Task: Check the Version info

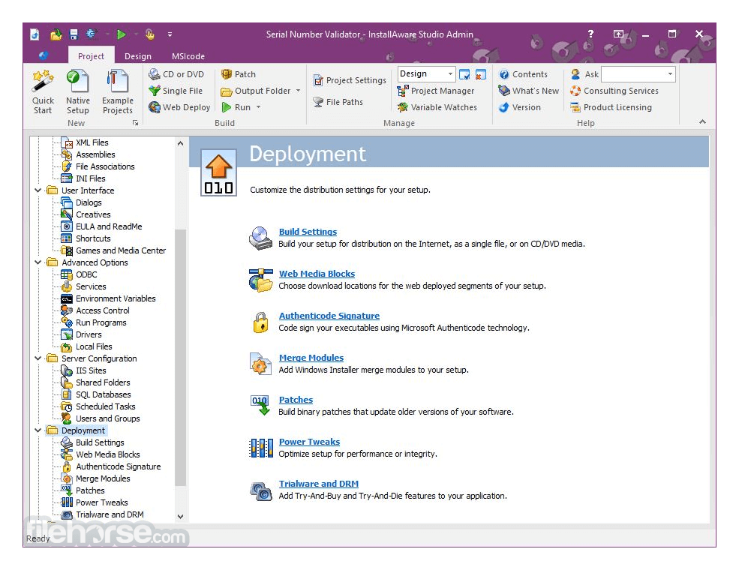Action: [519, 107]
